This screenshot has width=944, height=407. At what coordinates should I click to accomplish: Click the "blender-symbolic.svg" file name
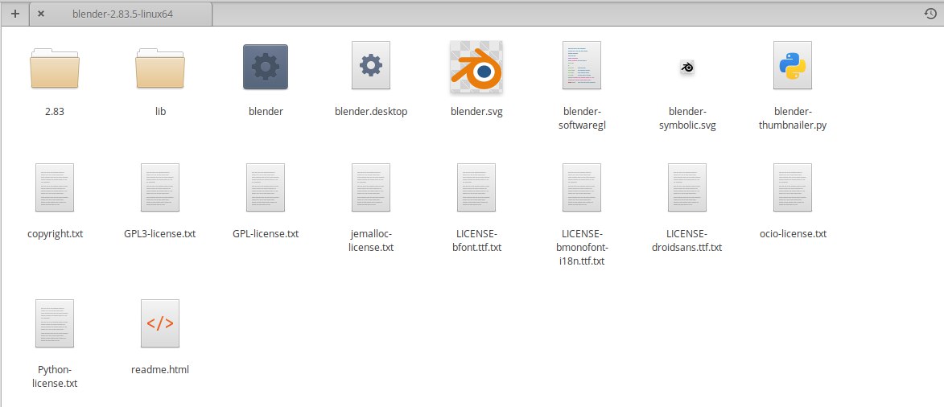(687, 118)
